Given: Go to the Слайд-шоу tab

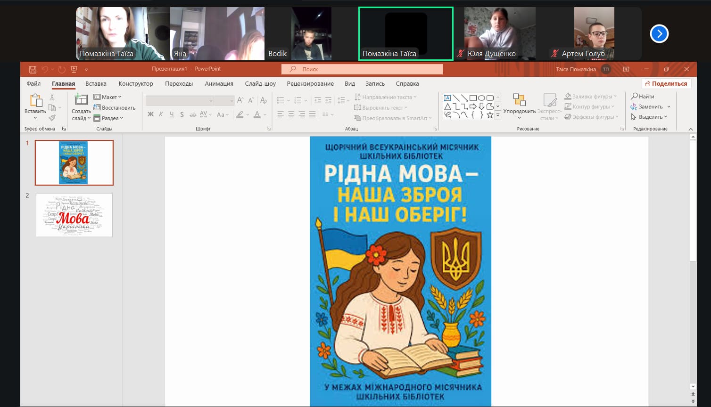Looking at the screenshot, I should tap(260, 84).
